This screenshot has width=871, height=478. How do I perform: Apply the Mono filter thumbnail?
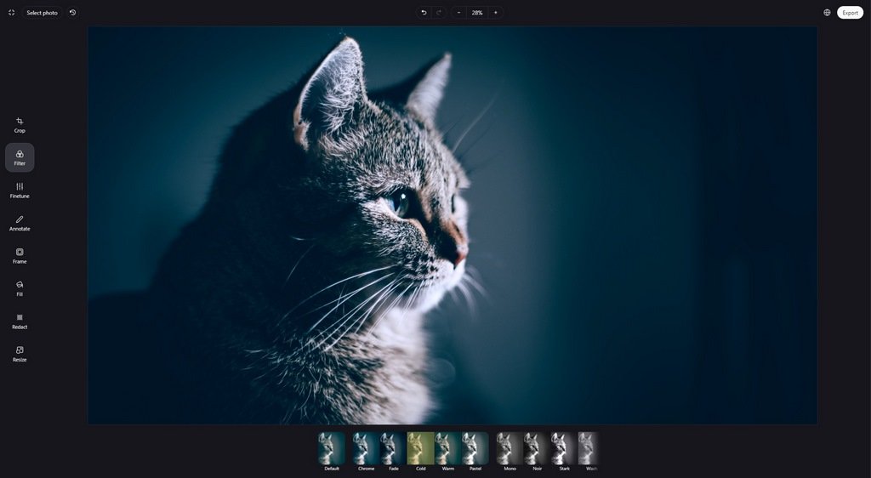pyautogui.click(x=510, y=452)
